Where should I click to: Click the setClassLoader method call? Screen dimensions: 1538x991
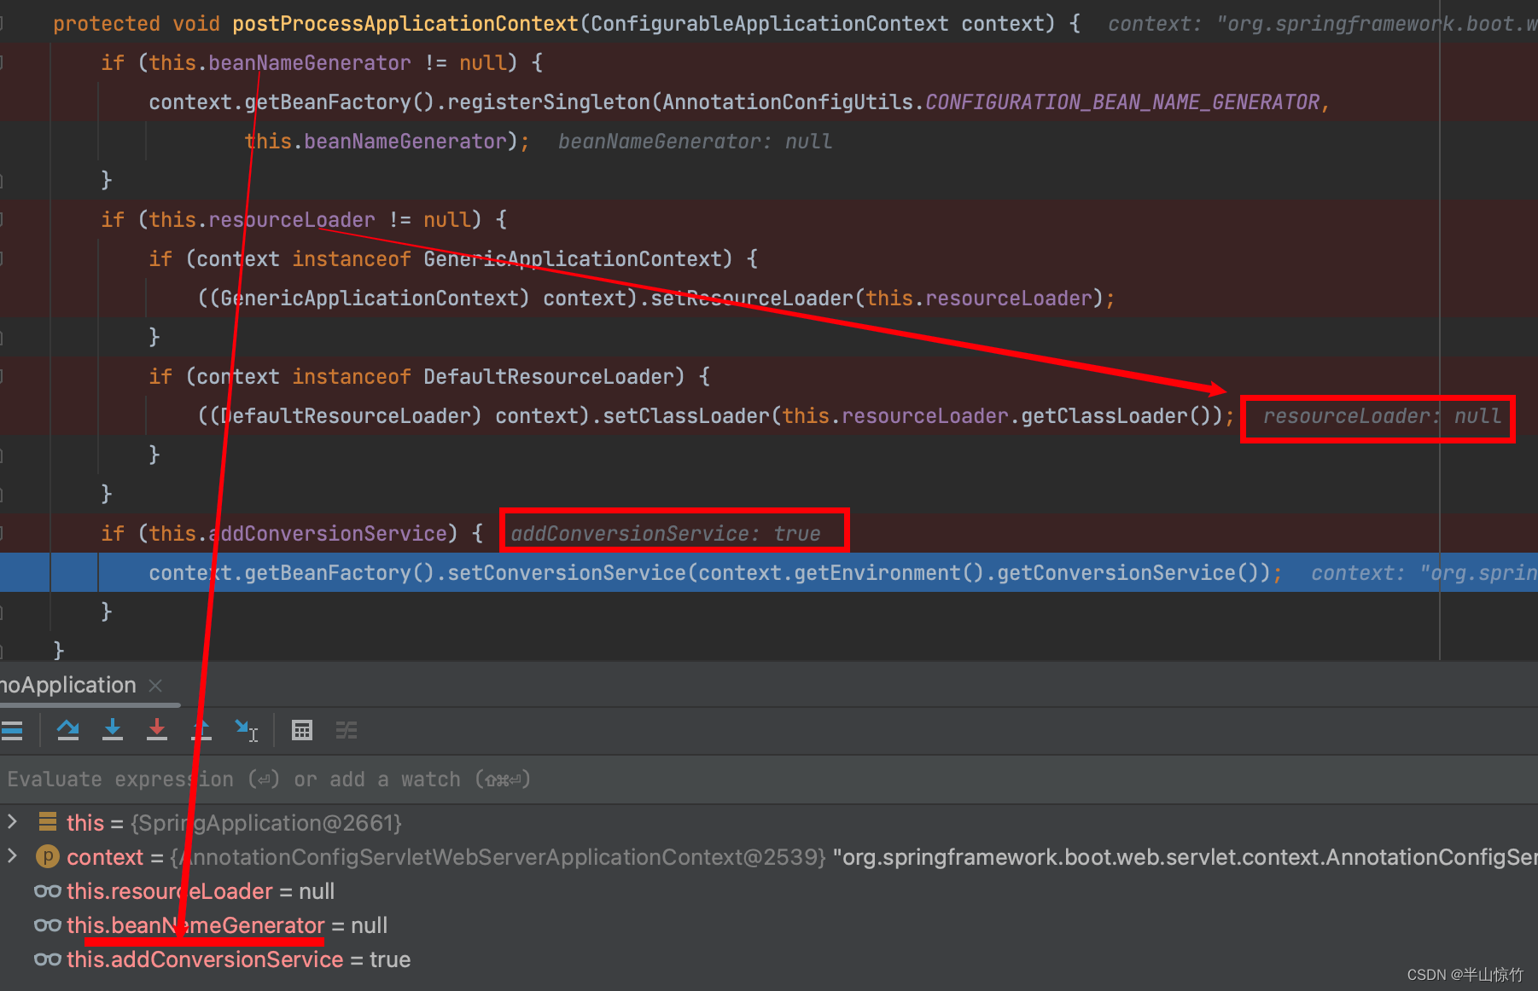click(686, 416)
